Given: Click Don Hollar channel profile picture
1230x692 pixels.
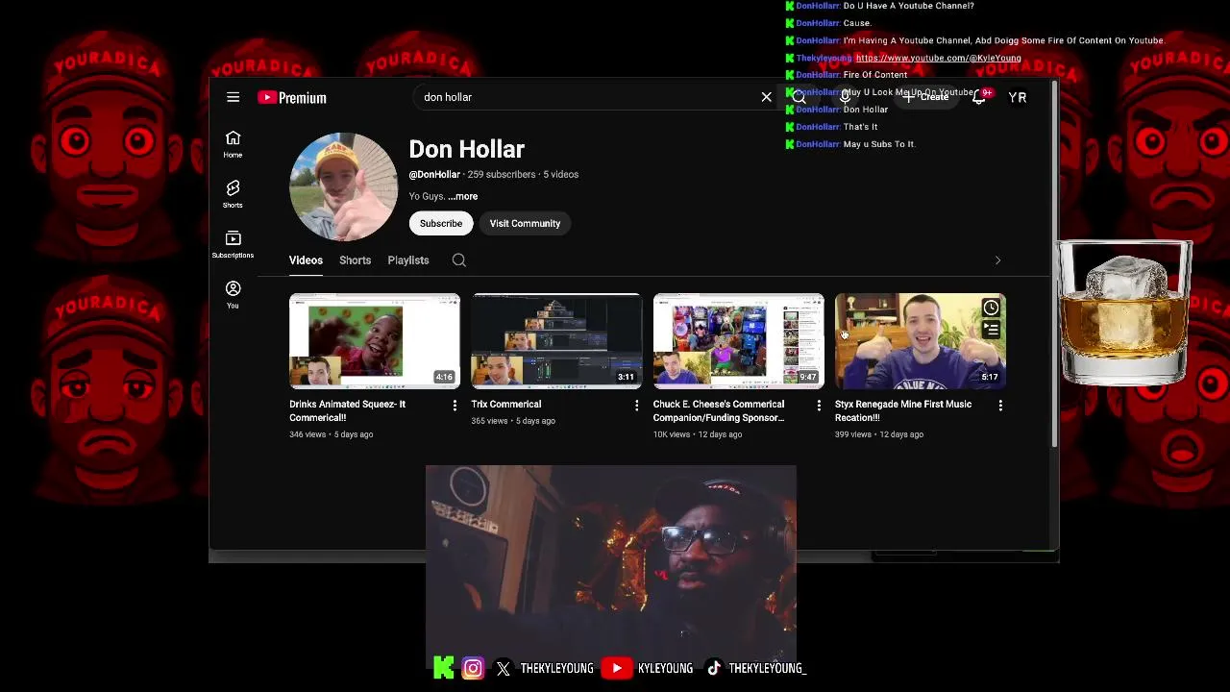Looking at the screenshot, I should (343, 186).
